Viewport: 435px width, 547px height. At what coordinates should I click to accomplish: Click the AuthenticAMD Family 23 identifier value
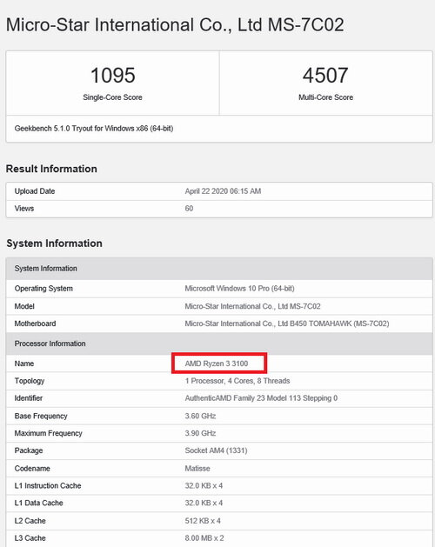261,398
